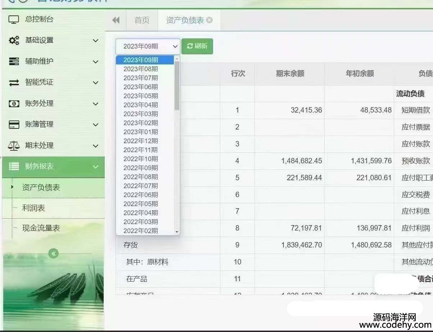Click the value 32,415.36

306,110
